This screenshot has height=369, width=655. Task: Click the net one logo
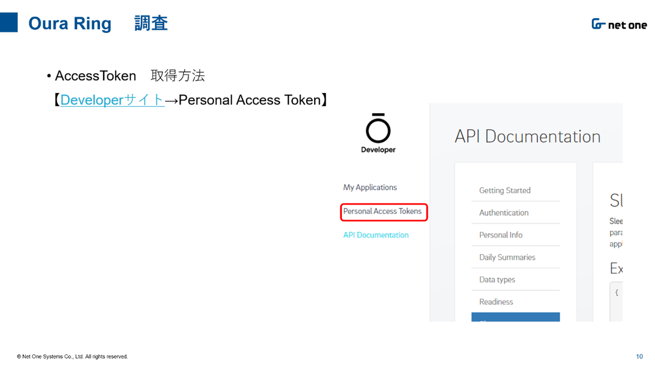[x=619, y=24]
